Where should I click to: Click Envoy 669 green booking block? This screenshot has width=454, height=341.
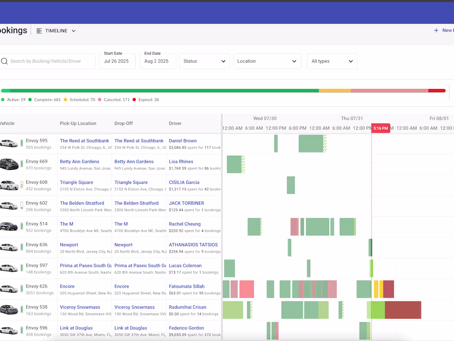(x=234, y=165)
